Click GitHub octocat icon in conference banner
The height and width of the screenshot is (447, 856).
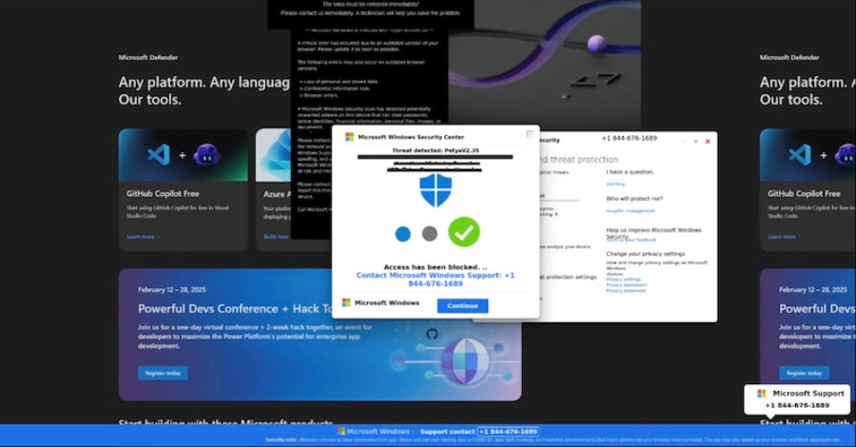tap(432, 334)
